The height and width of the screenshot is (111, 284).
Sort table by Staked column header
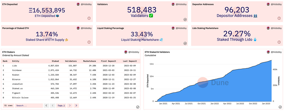click(55, 61)
